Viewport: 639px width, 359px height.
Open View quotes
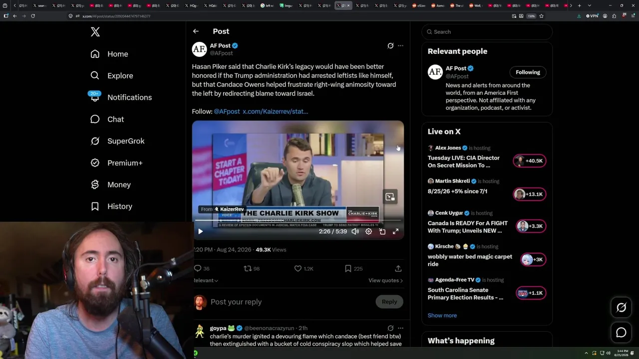point(385,280)
